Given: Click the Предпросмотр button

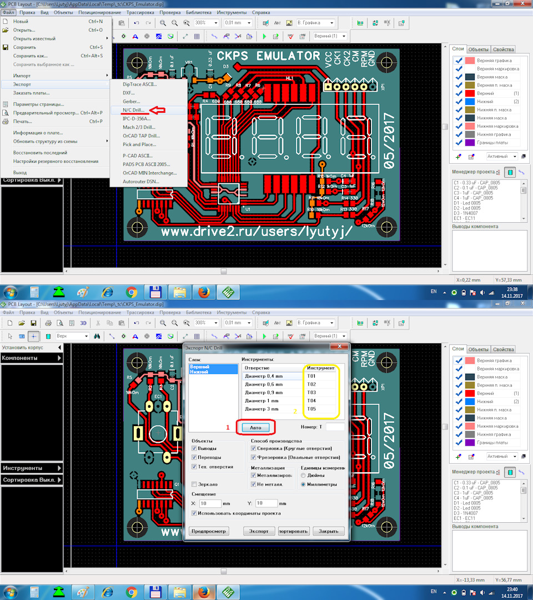Looking at the screenshot, I should [x=209, y=531].
